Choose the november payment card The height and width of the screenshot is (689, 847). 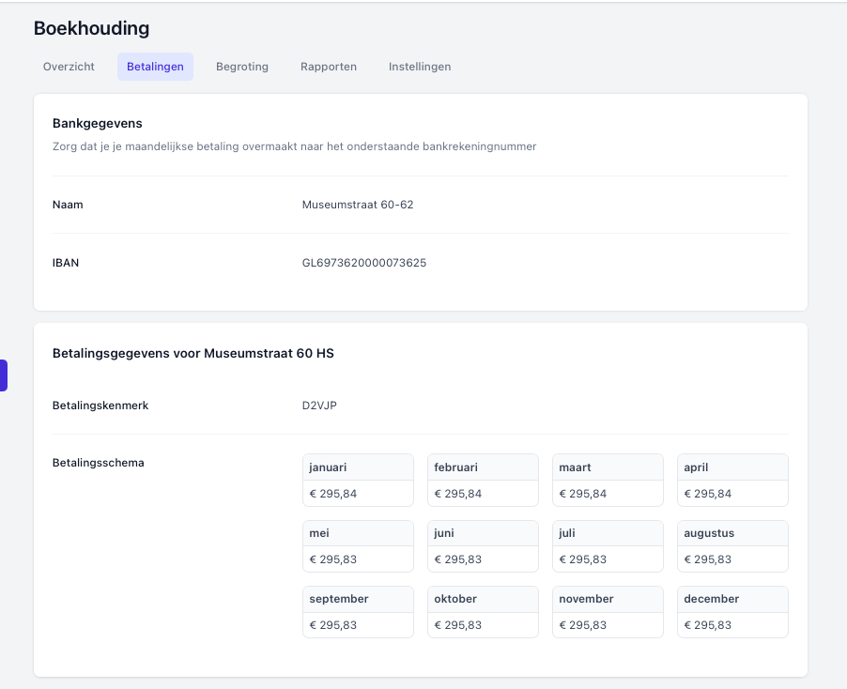pyautogui.click(x=608, y=611)
